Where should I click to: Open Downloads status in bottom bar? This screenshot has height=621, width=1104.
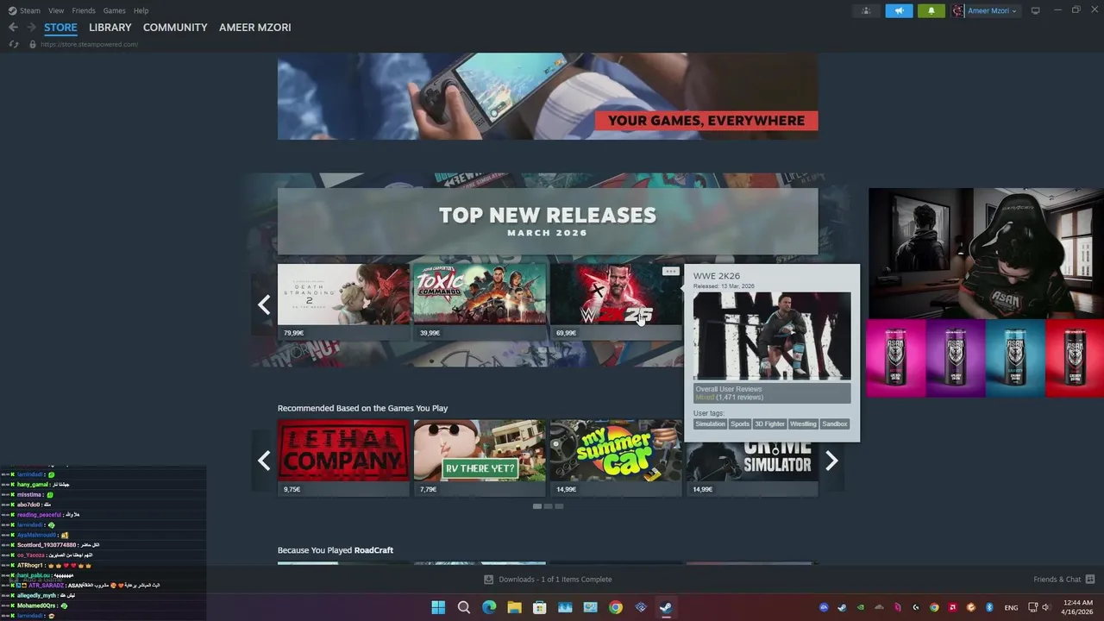[x=548, y=580]
